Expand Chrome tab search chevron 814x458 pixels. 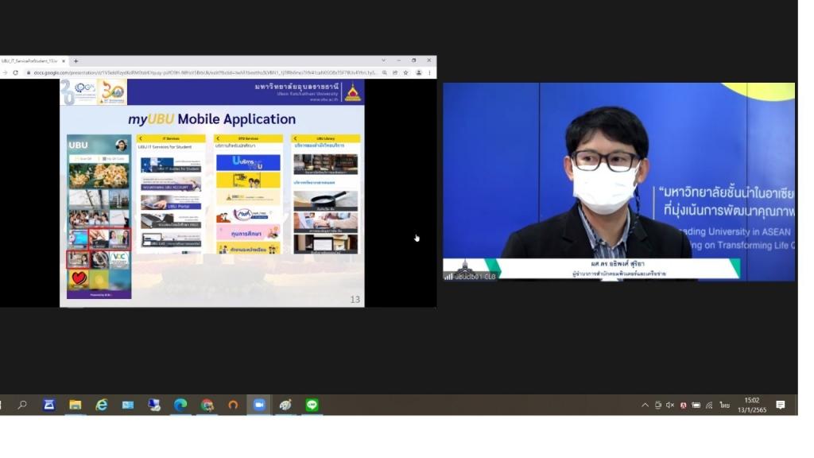click(384, 60)
